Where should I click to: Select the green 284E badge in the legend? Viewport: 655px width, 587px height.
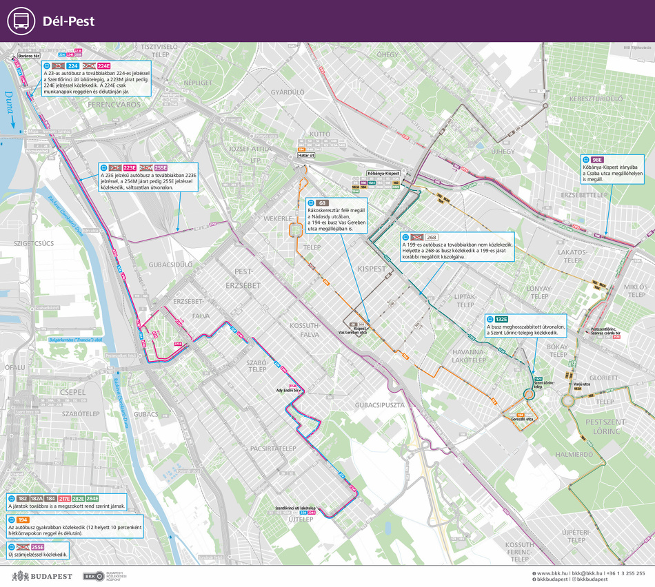coord(92,499)
